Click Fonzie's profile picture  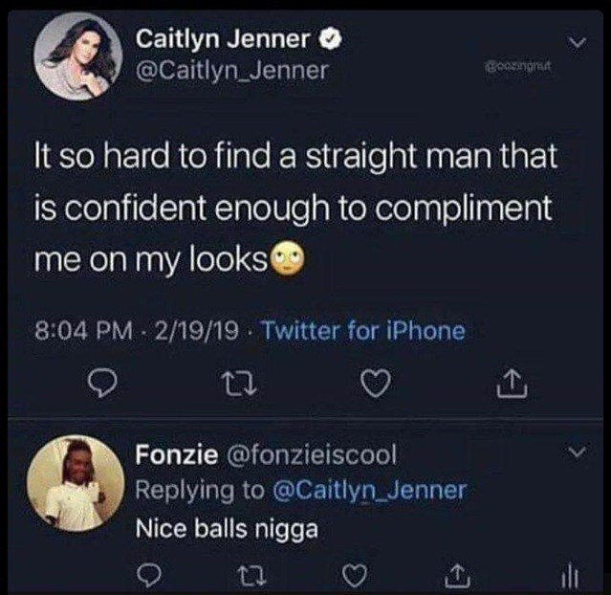point(72,482)
